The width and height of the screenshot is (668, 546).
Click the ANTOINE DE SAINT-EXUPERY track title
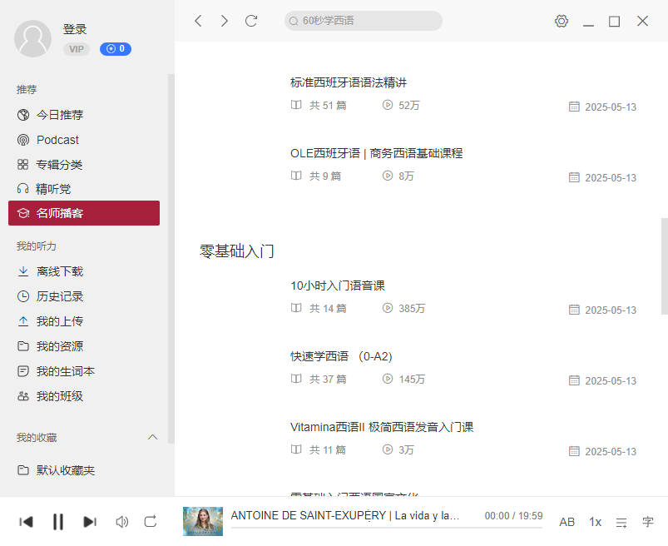345,516
